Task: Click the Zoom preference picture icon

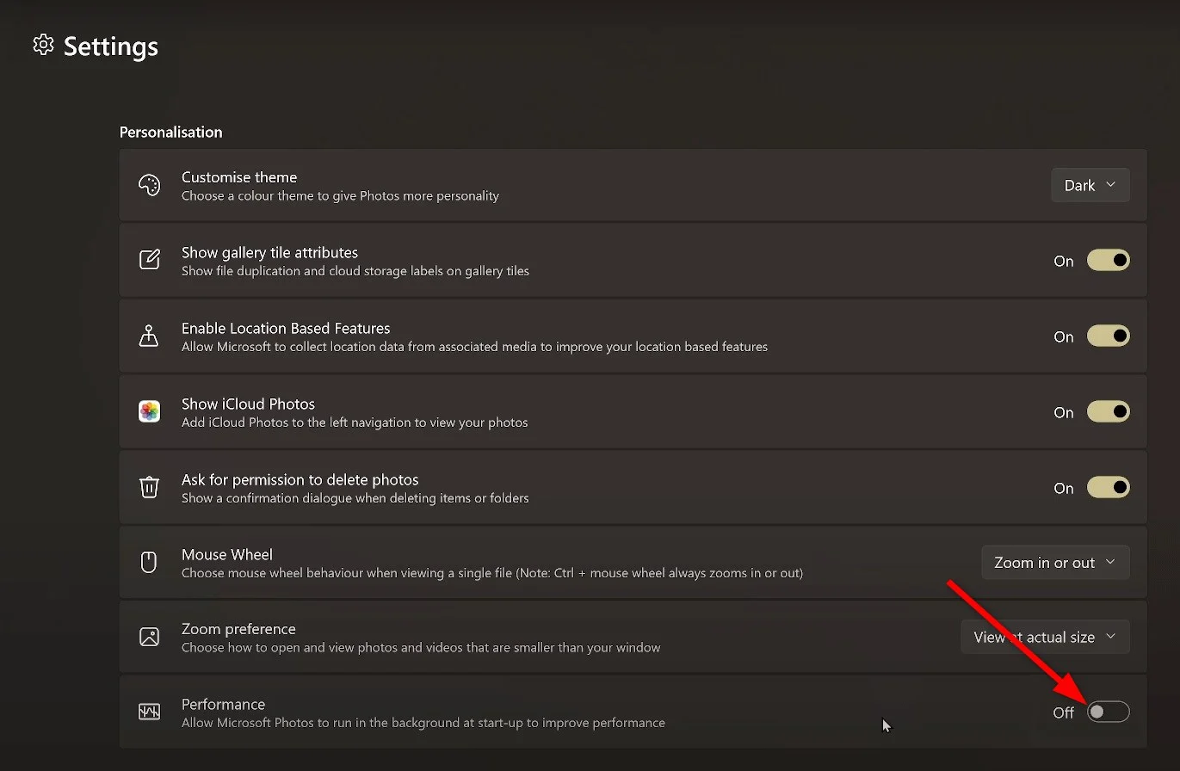Action: (149, 637)
